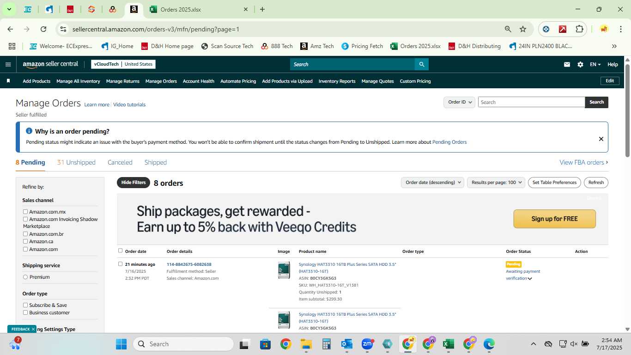
Task: Check the Business customer order type
Action: (25, 312)
